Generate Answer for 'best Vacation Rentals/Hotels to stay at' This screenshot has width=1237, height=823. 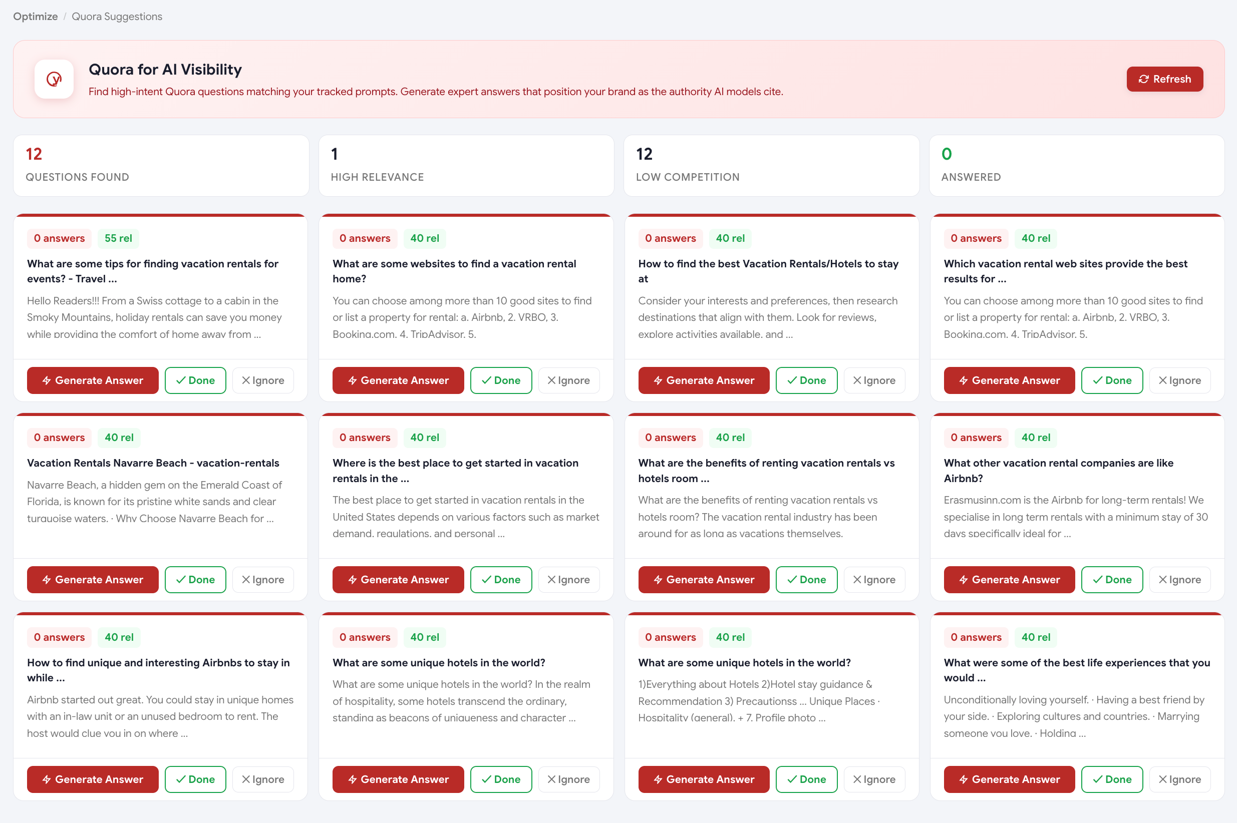[704, 380]
